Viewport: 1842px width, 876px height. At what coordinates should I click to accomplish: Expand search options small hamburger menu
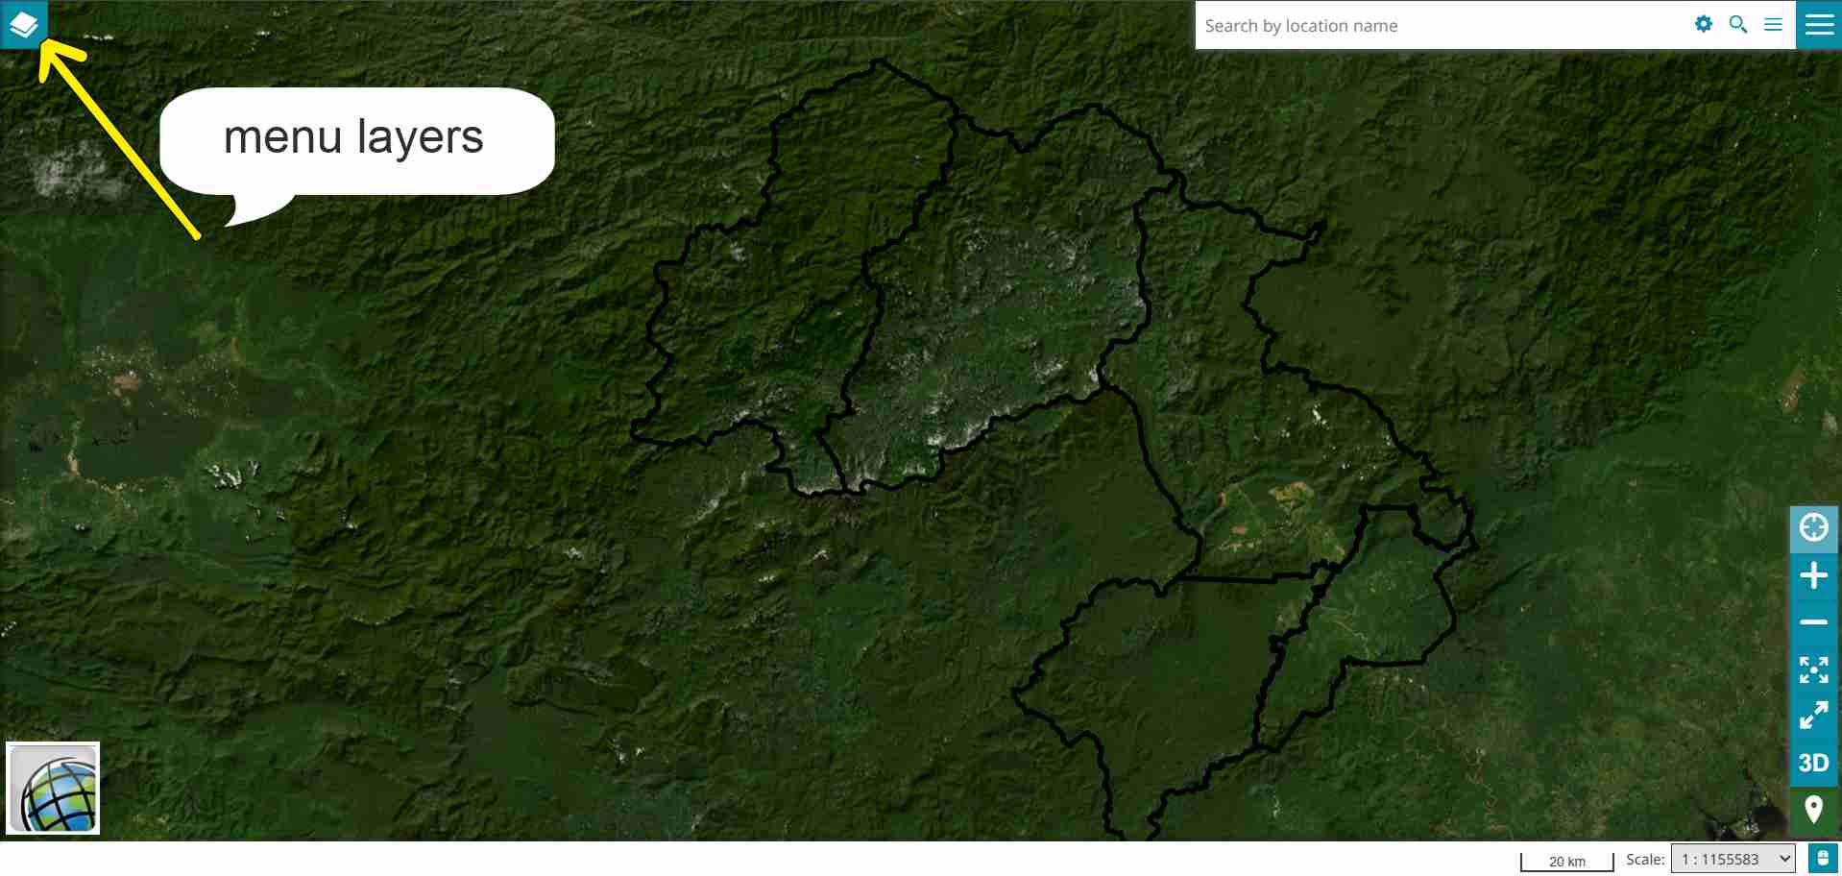1773,25
